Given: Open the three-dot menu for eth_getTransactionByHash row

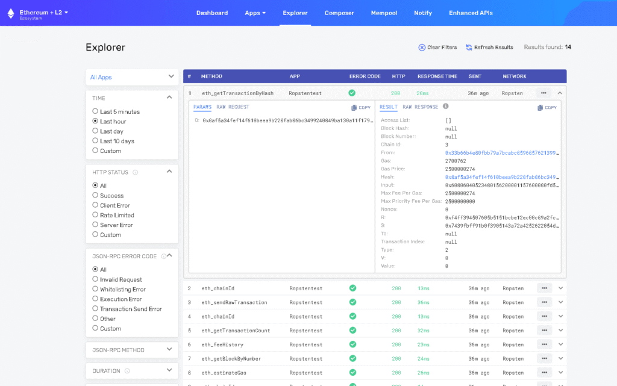Looking at the screenshot, I should point(543,93).
